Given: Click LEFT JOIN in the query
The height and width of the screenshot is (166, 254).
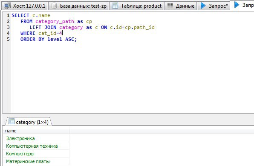Looking at the screenshot, I should tap(43, 27).
